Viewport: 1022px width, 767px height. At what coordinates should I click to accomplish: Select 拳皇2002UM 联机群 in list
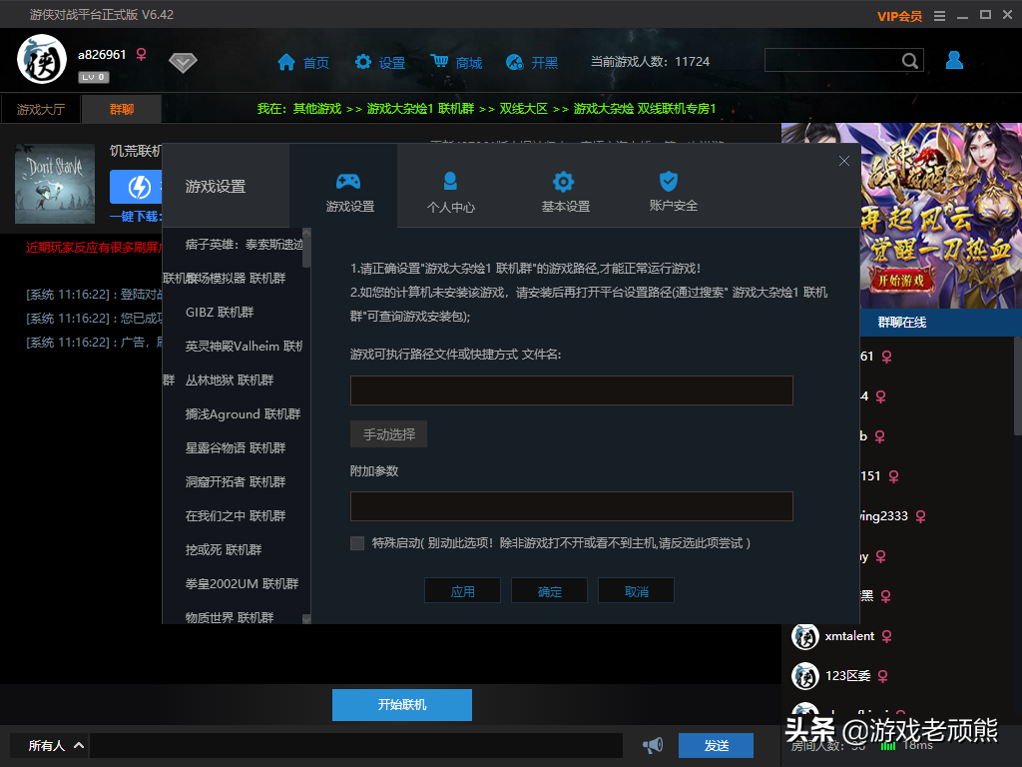tap(242, 583)
